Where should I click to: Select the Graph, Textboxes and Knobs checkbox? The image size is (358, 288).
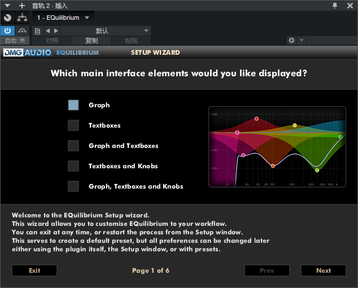click(73, 186)
